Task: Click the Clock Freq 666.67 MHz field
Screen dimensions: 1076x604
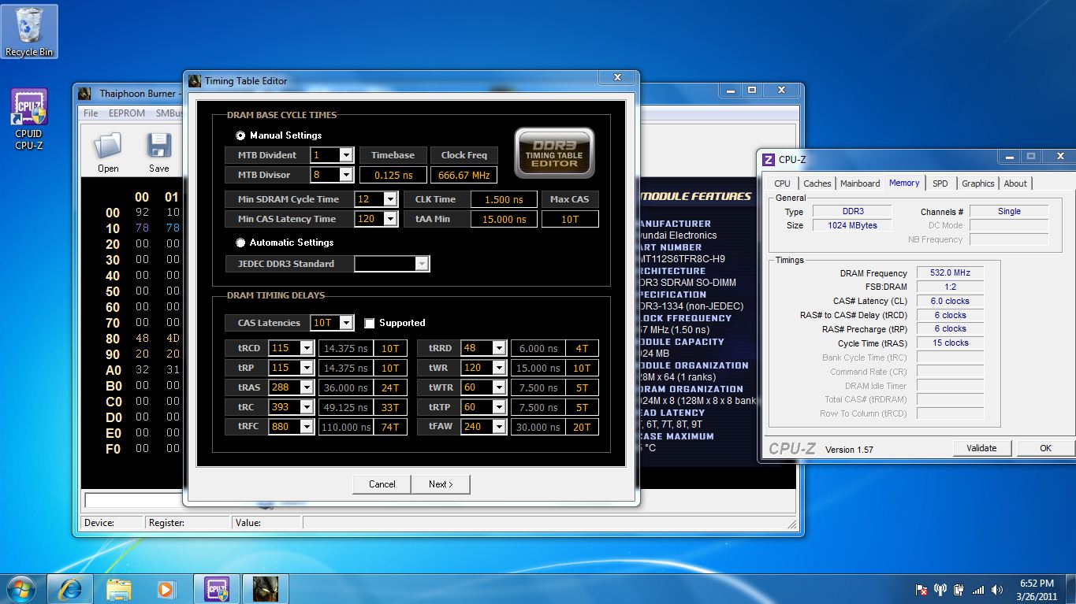Action: pos(464,175)
